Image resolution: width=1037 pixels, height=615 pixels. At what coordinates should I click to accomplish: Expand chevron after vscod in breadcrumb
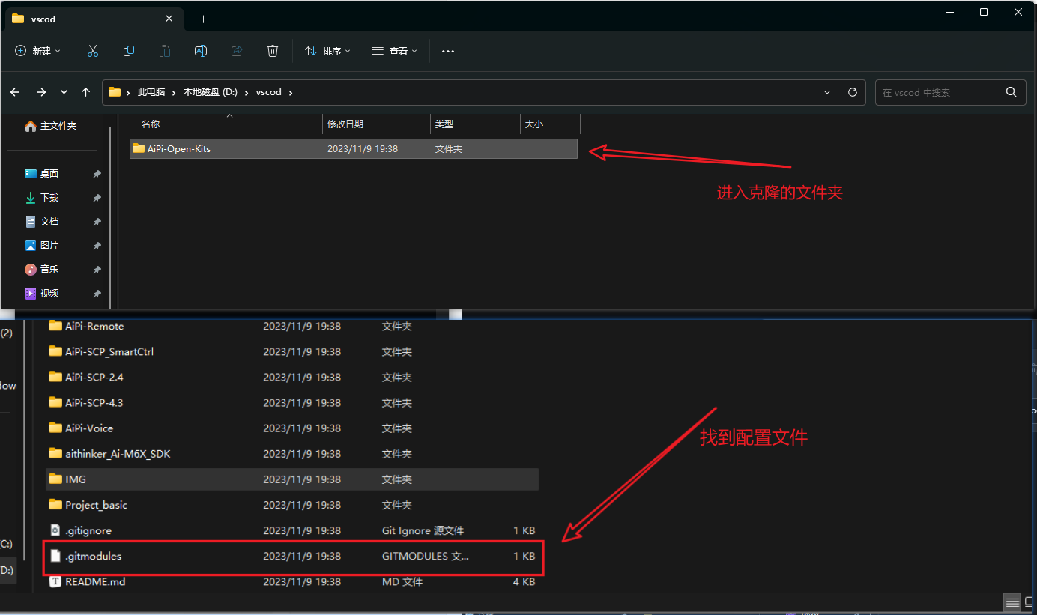click(291, 92)
